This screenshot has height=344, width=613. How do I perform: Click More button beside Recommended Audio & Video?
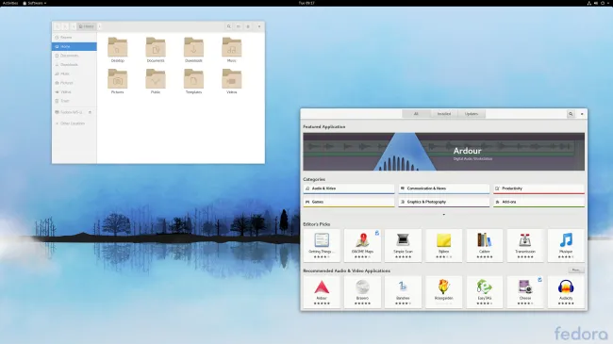click(576, 270)
